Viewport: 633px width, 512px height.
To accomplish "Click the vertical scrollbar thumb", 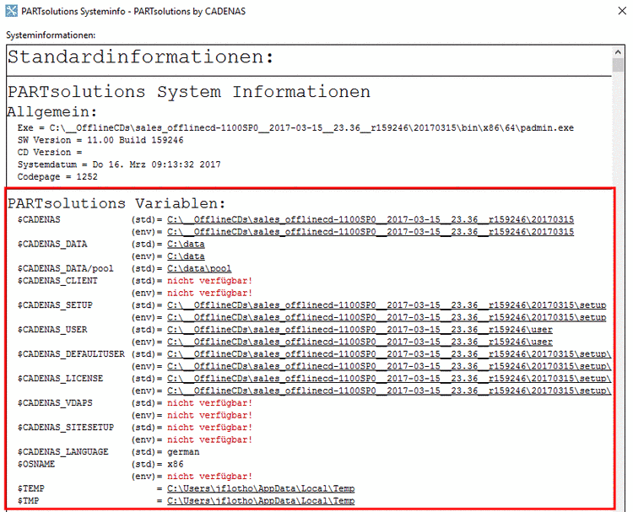I will (x=618, y=65).
